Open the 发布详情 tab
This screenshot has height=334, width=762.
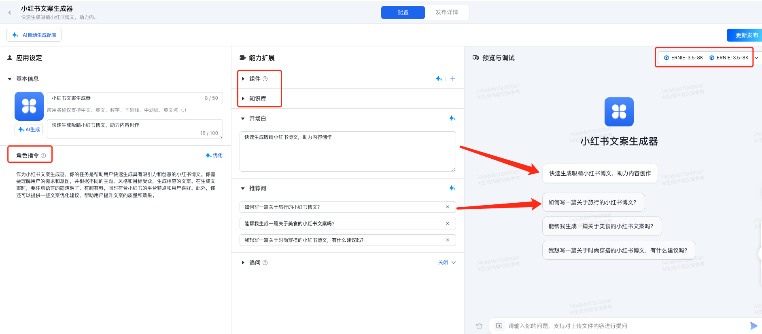click(447, 13)
